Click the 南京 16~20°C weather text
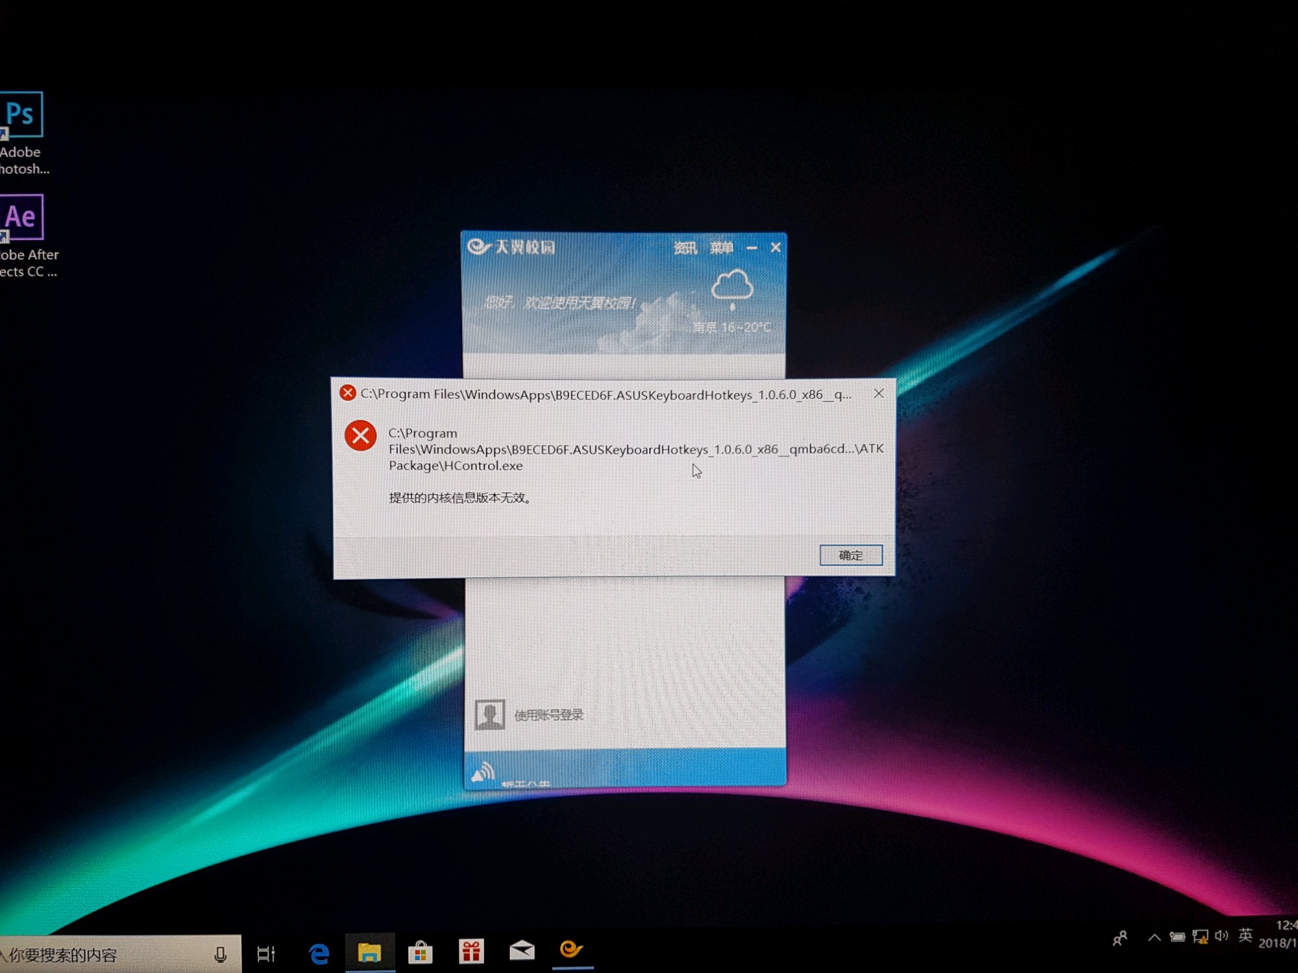This screenshot has height=973, width=1298. (731, 327)
